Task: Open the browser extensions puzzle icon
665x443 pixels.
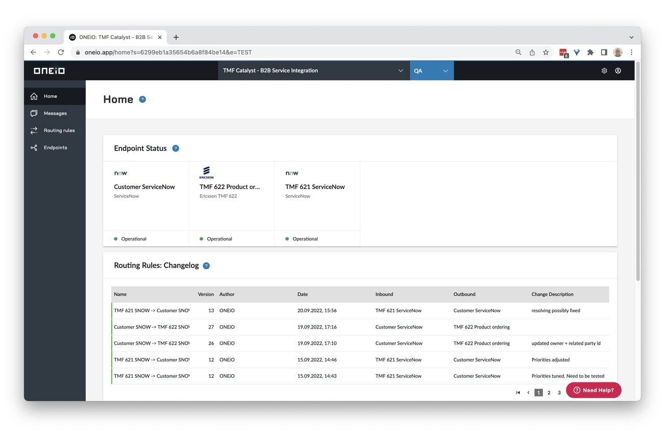Action: tap(590, 52)
